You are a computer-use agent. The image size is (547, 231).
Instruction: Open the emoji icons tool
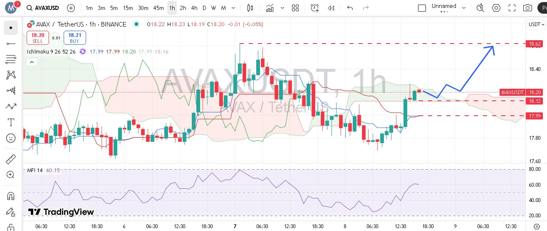point(11,138)
